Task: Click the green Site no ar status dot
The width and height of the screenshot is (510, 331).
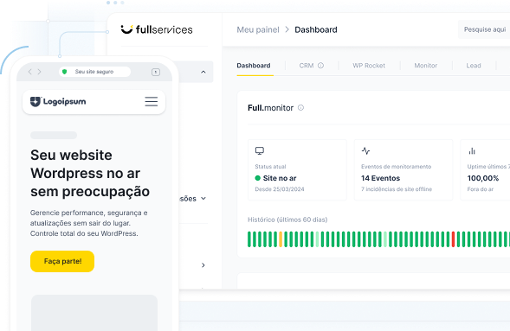Action: tap(258, 178)
